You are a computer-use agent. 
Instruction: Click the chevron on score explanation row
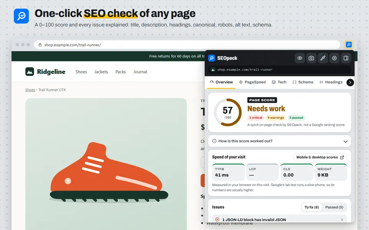coord(346,141)
